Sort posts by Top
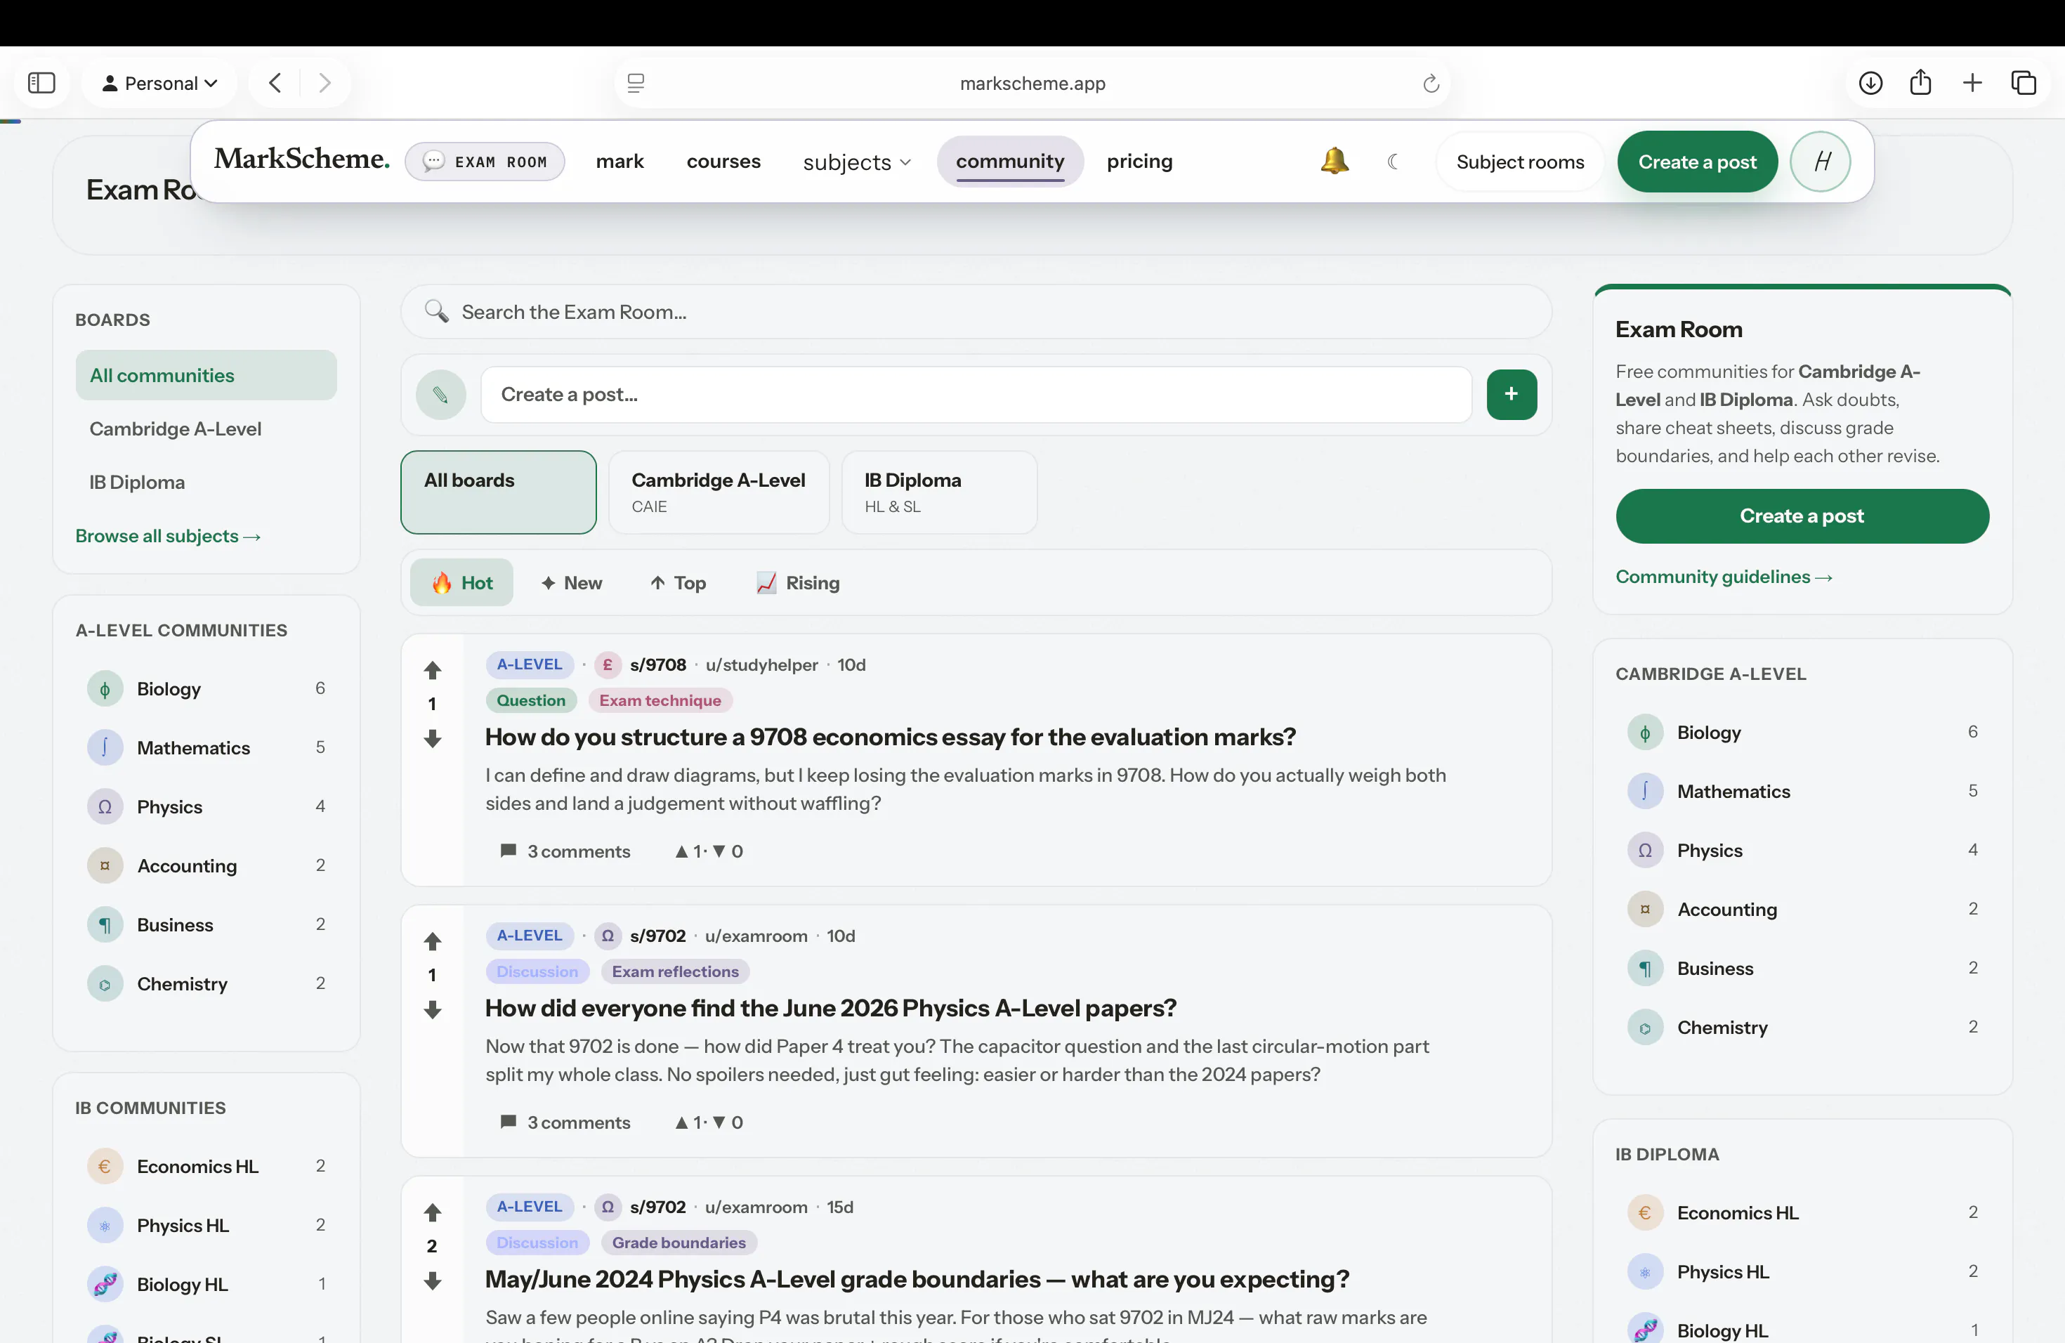This screenshot has height=1343, width=2065. coord(678,582)
